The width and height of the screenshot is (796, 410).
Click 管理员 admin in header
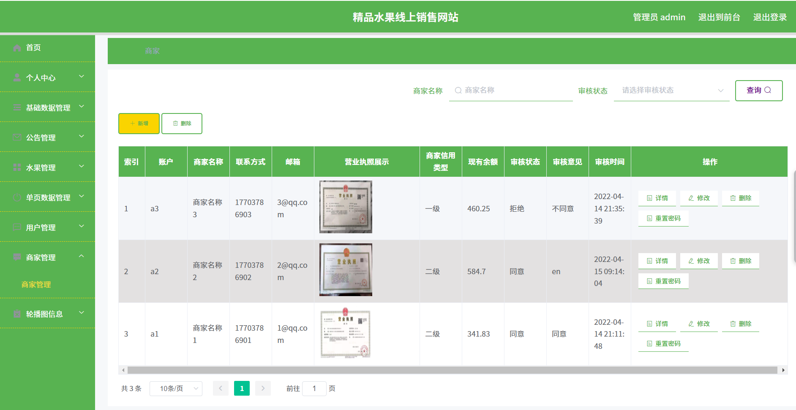659,17
